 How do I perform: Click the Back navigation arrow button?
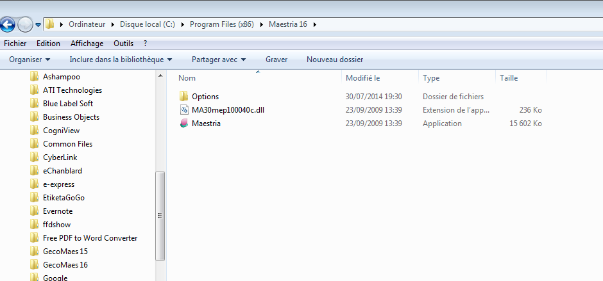(8, 25)
